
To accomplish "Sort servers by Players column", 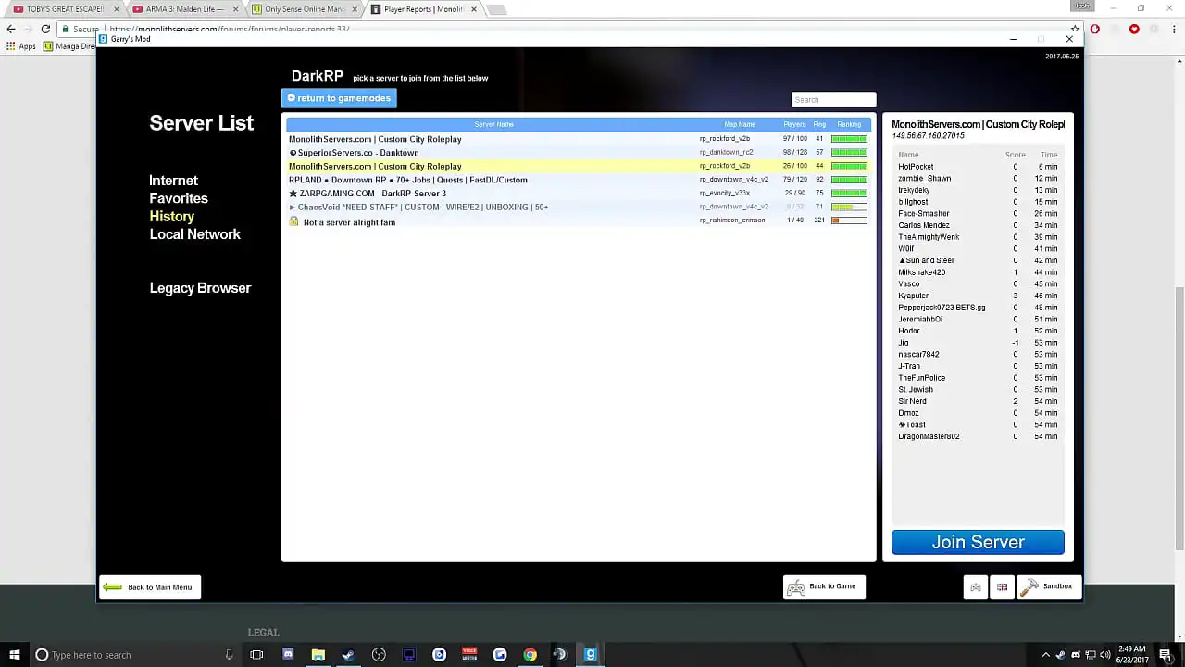I will (x=794, y=124).
